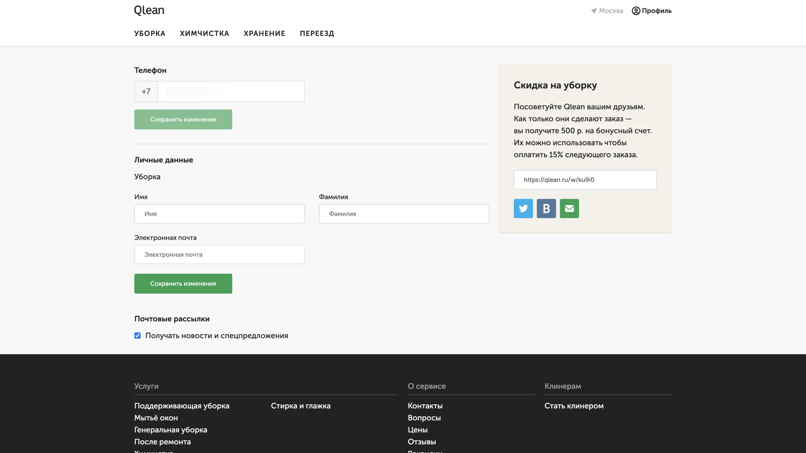Follow the Стать клинером footer link

click(x=574, y=406)
